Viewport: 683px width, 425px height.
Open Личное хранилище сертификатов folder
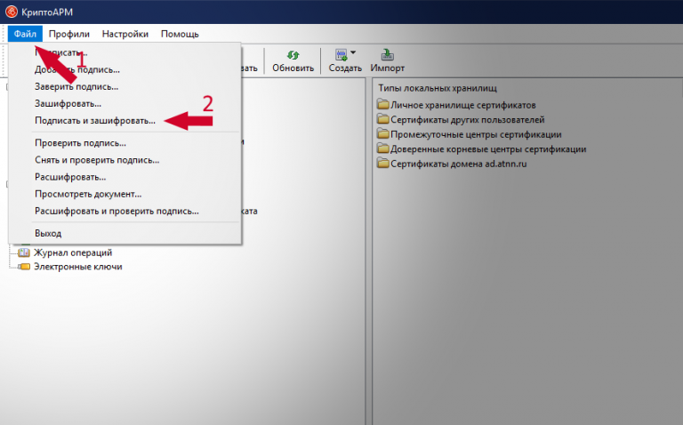(x=456, y=105)
